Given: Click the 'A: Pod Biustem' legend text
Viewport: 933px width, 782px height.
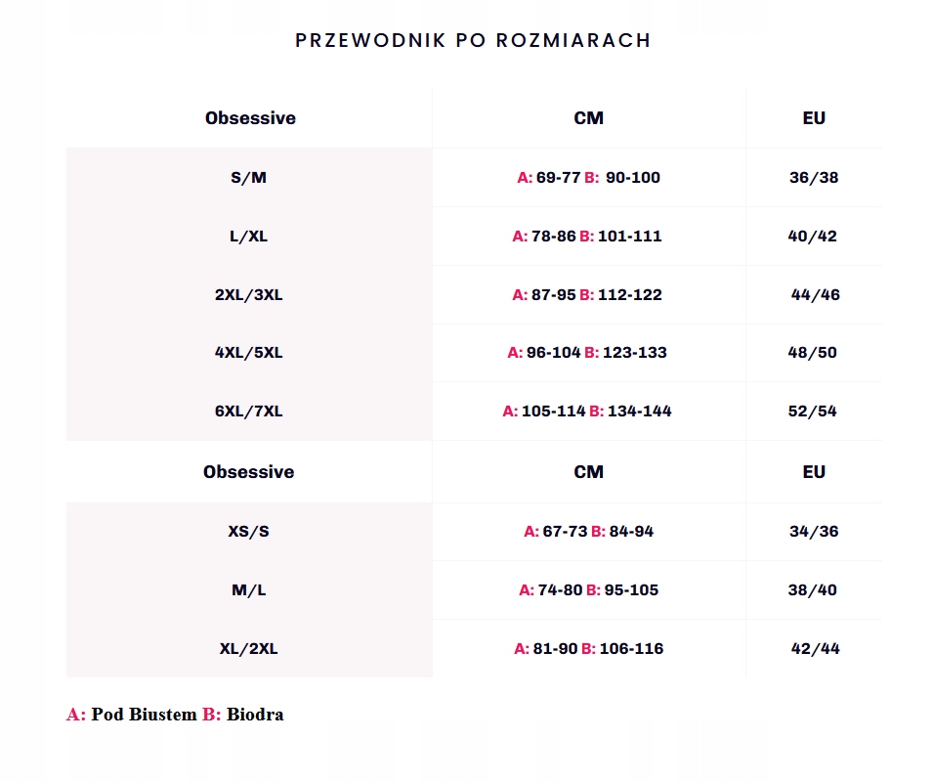Looking at the screenshot, I should pos(132,715).
